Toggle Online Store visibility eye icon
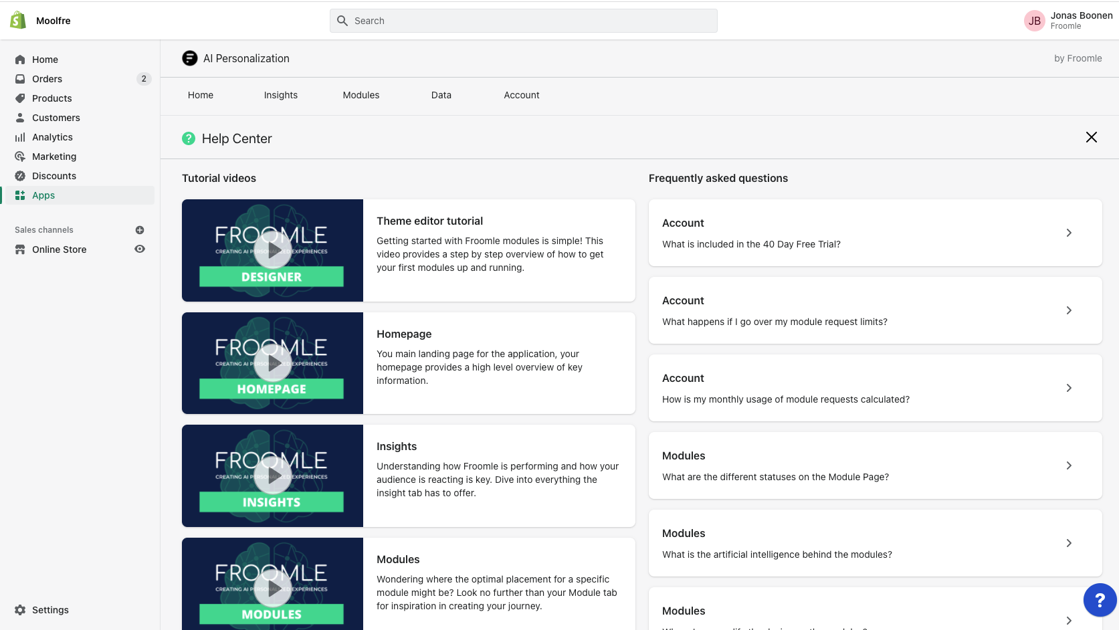The width and height of the screenshot is (1119, 630). [139, 249]
